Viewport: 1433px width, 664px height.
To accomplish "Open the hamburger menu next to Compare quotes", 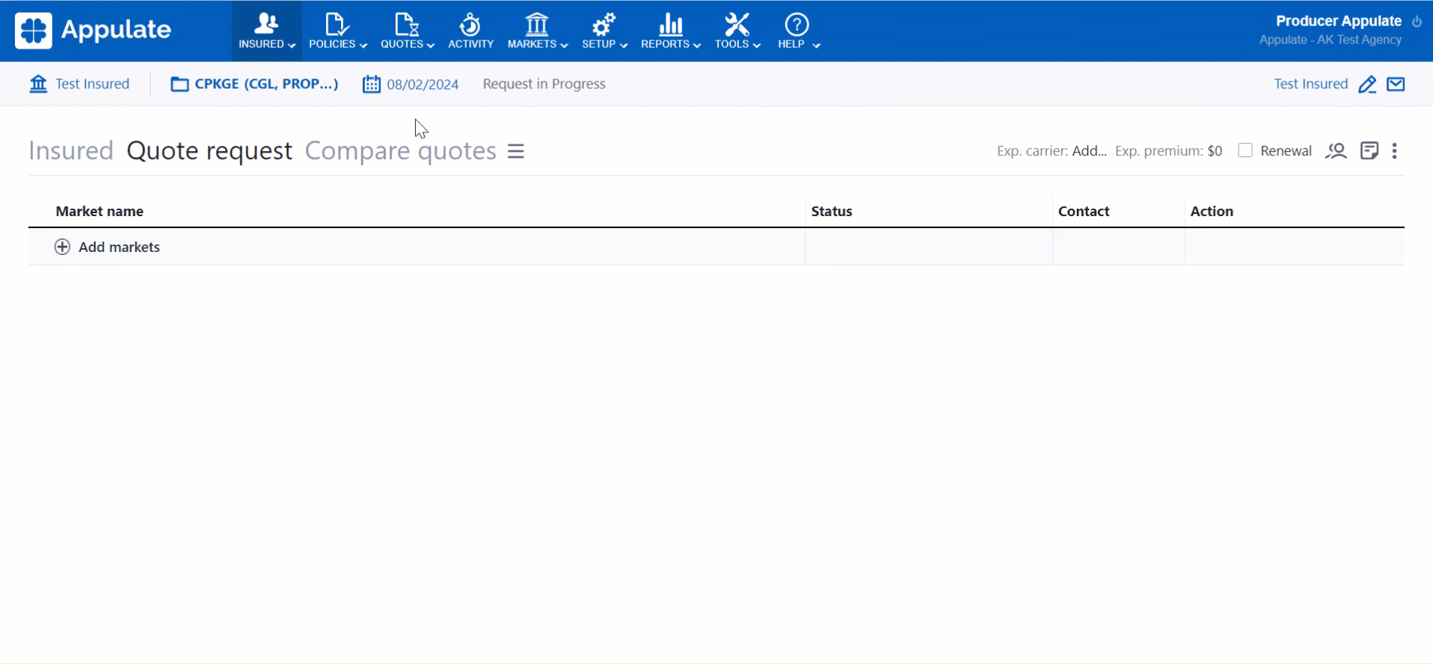I will (x=516, y=151).
